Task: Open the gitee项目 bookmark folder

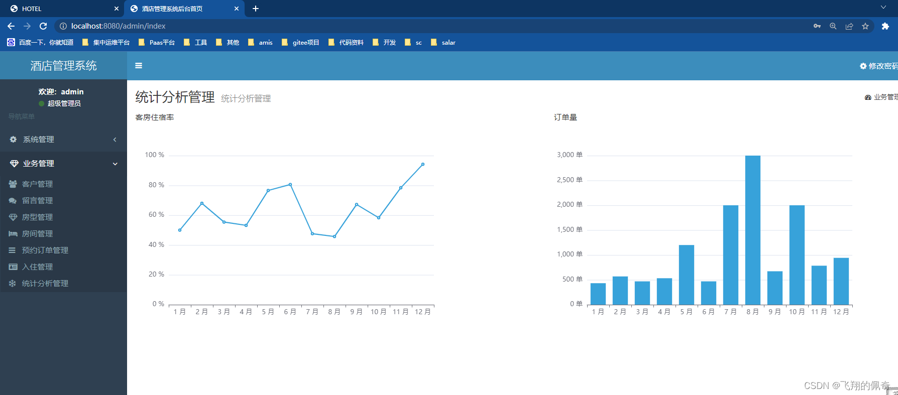Action: point(300,43)
